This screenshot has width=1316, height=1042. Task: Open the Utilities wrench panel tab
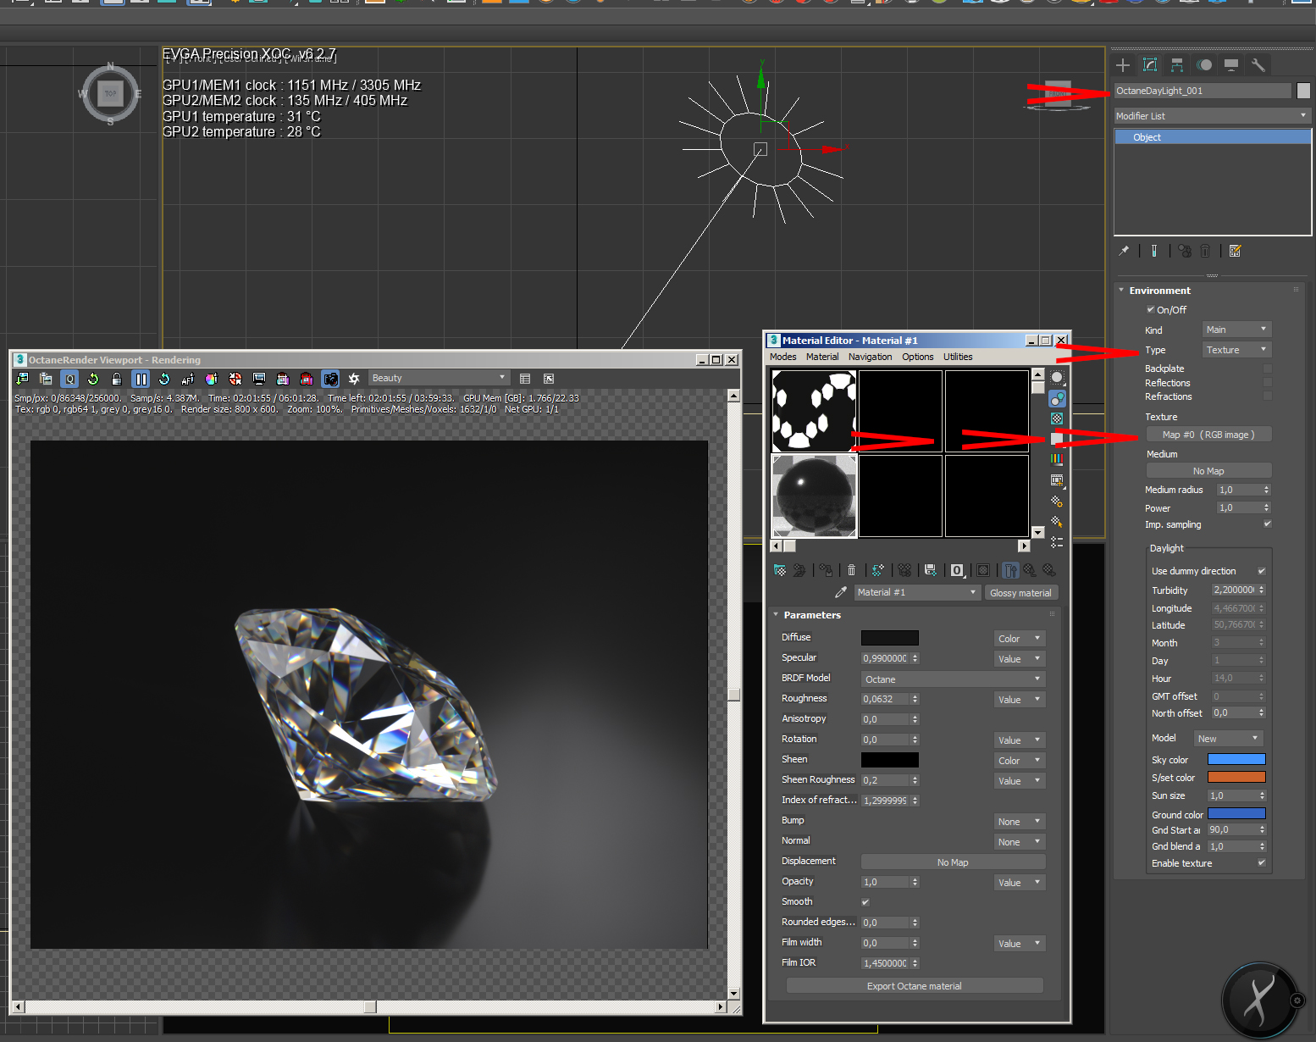tap(1258, 65)
